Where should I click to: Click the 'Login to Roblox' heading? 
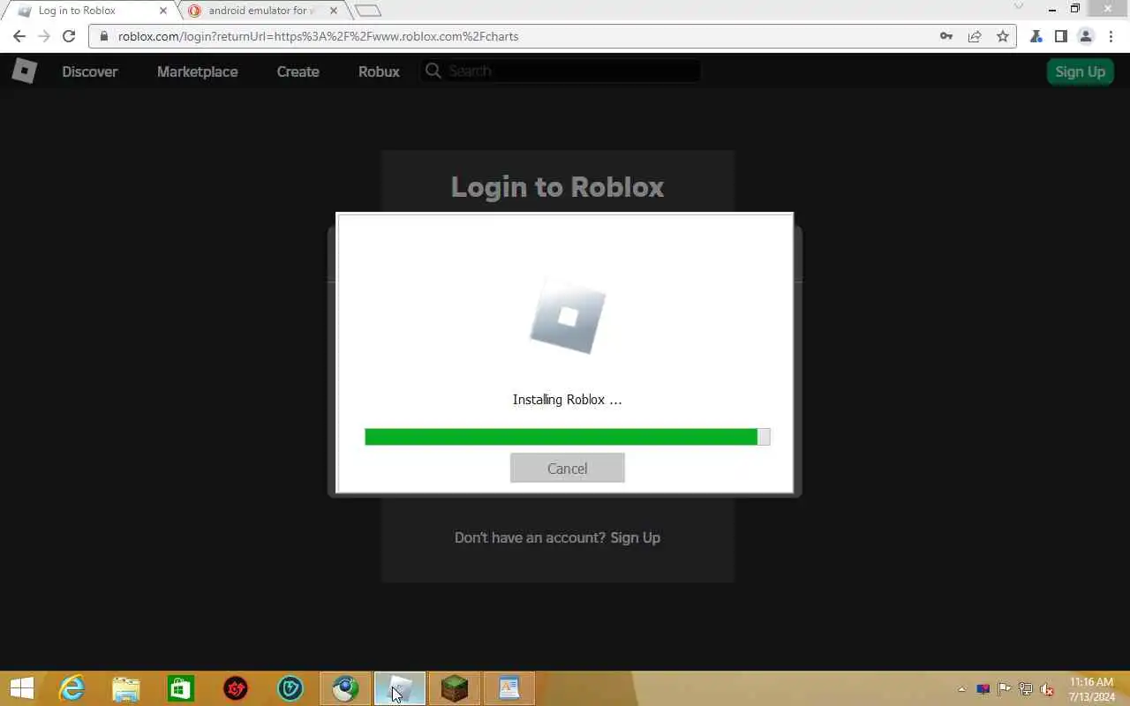tap(557, 187)
